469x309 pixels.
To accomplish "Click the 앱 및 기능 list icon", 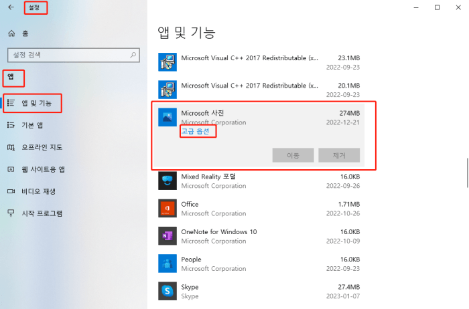I will coord(11,103).
